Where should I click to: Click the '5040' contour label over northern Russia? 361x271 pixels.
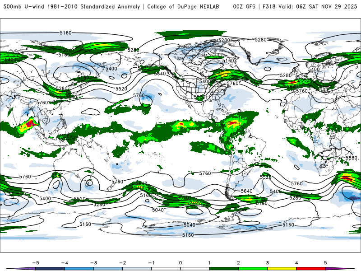(x=68, y=50)
